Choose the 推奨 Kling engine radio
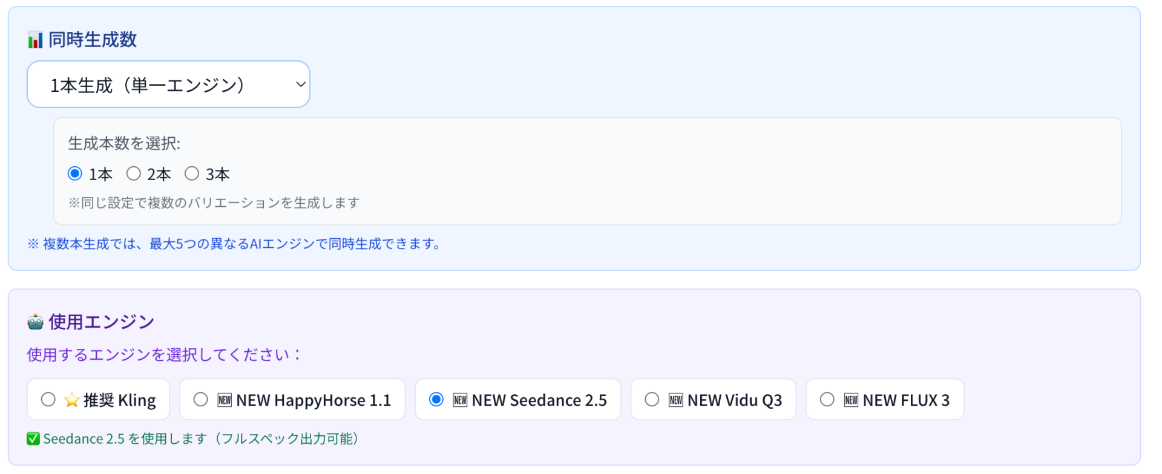1162x474 pixels. click(x=48, y=400)
